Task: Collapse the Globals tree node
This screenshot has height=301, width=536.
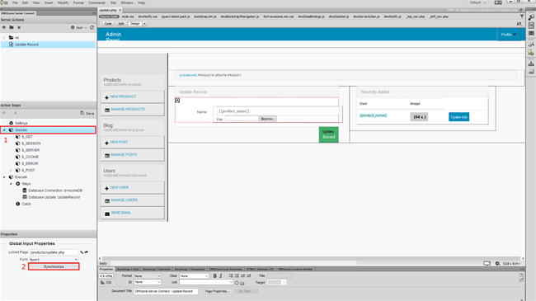Action: pos(4,130)
